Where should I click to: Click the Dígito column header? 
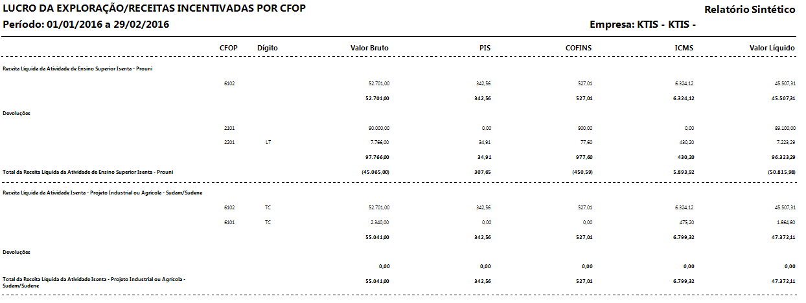click(268, 48)
